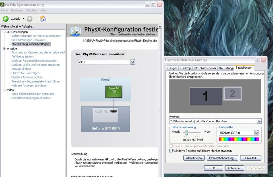The width and height of the screenshot is (273, 177).
Task: Switch to the Desktop tab in Eigenschaften dialog
Action: (x=185, y=68)
